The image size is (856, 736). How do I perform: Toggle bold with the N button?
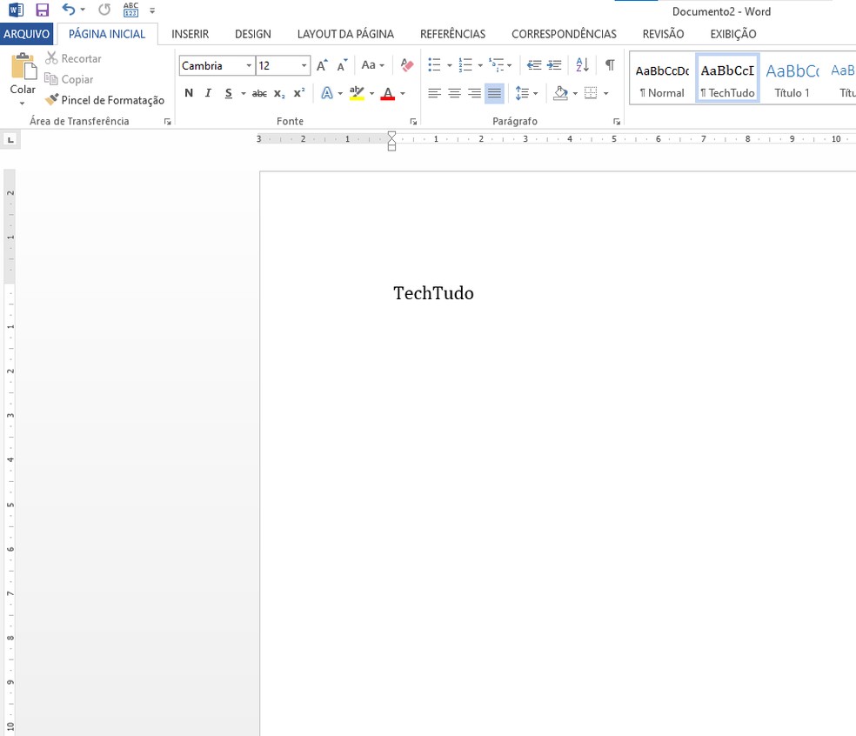coord(189,93)
